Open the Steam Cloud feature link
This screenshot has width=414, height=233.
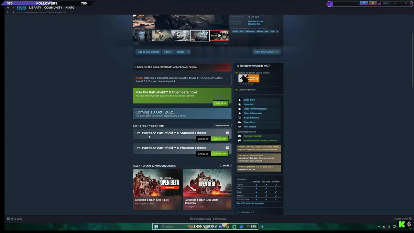[249, 122]
